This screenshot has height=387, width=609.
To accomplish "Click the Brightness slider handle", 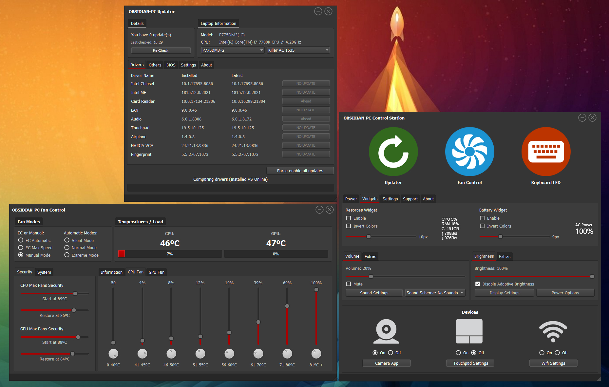I will pos(592,276).
